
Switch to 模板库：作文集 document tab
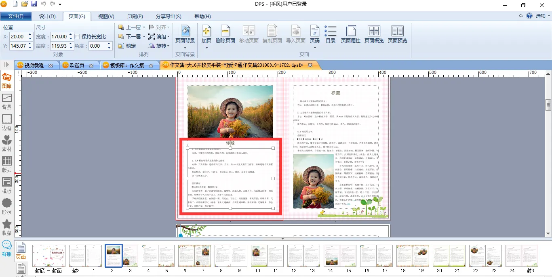(x=127, y=65)
